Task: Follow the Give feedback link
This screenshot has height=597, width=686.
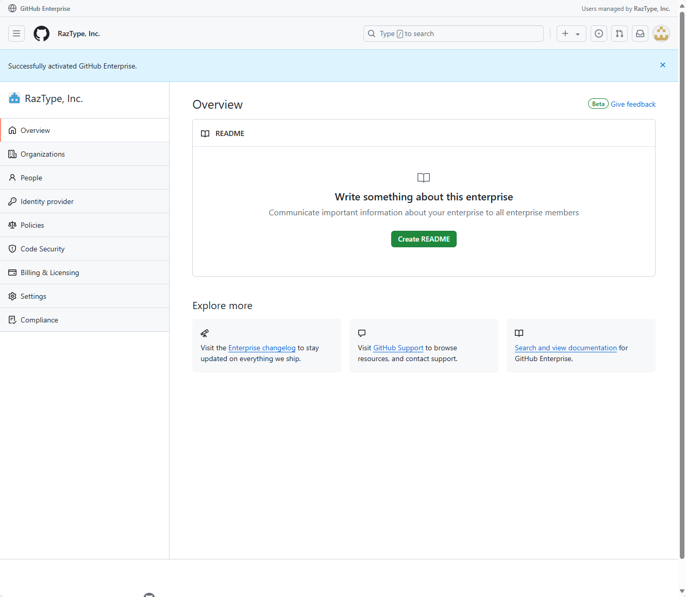Action: click(633, 104)
